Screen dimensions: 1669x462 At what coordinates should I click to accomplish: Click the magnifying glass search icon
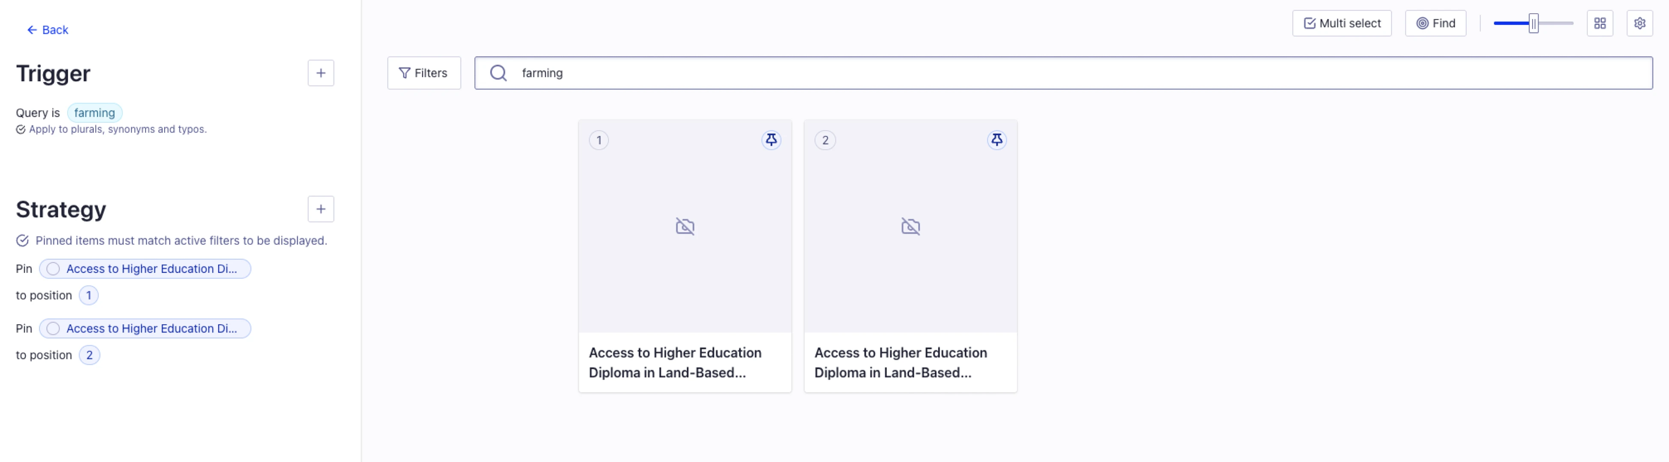(x=498, y=73)
